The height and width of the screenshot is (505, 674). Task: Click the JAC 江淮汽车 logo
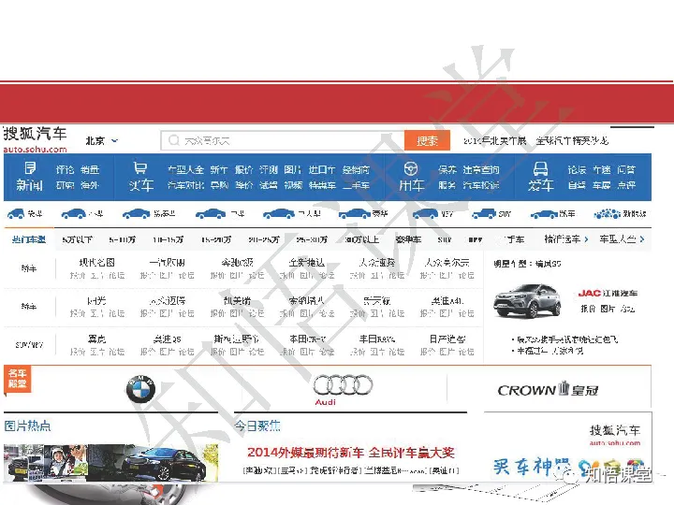pyautogui.click(x=608, y=294)
